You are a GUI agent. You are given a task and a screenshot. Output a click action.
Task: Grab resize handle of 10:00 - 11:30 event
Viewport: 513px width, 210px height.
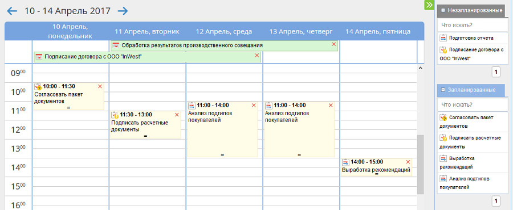tap(68, 107)
